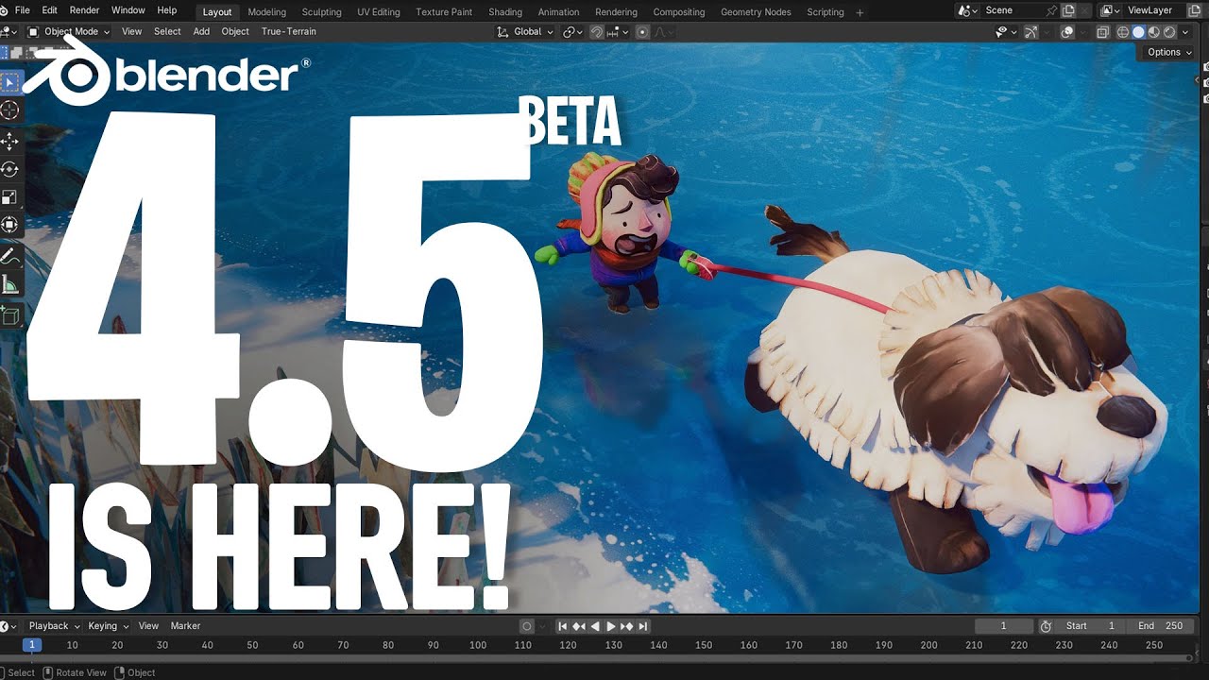Click frame 120 on the timeline ruler

click(x=568, y=645)
